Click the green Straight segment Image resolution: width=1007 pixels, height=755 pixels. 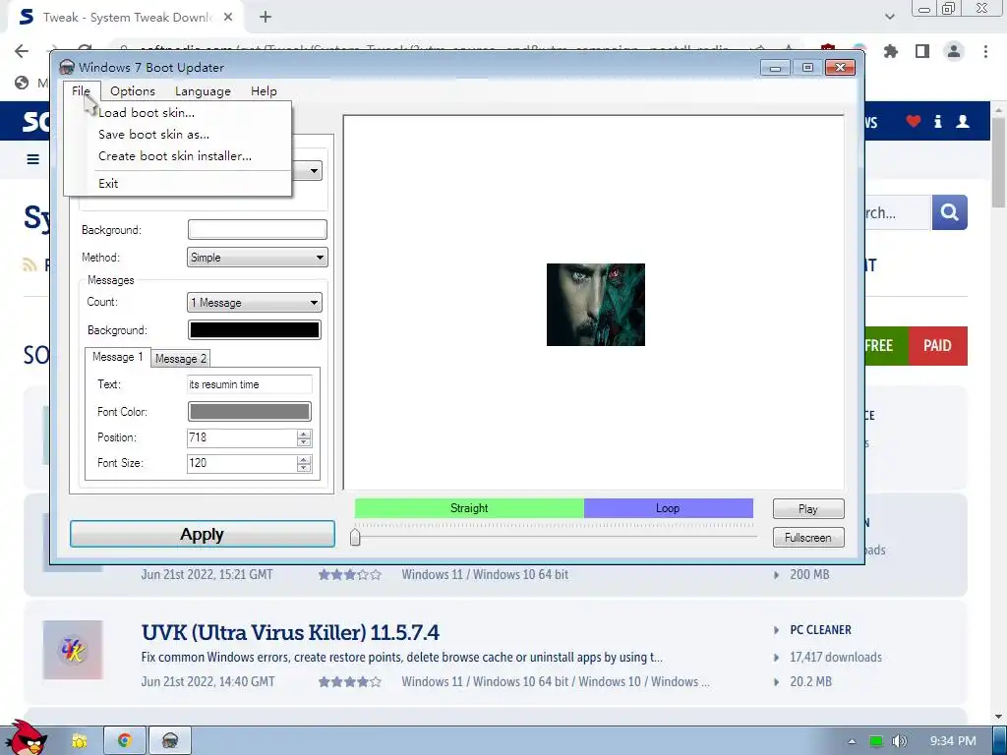pos(469,508)
